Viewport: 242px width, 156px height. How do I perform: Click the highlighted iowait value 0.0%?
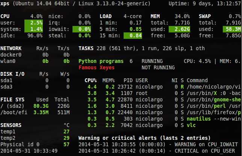pos(82,29)
